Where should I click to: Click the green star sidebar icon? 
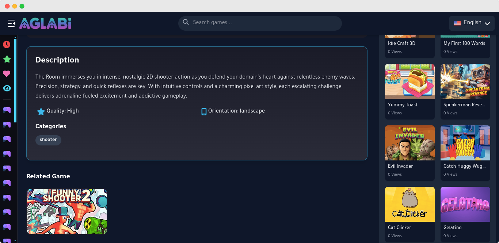click(x=7, y=59)
